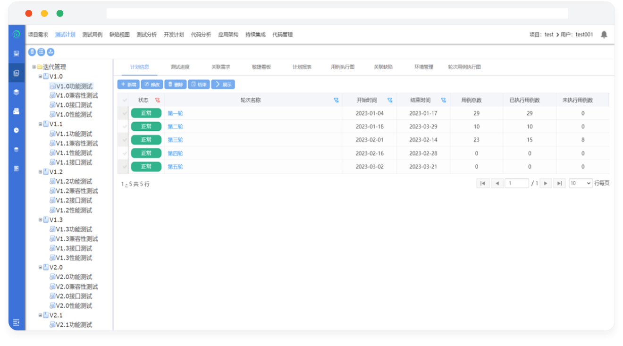Toggle the select-all checkbox in table header
This screenshot has width=623, height=346.
point(125,100)
